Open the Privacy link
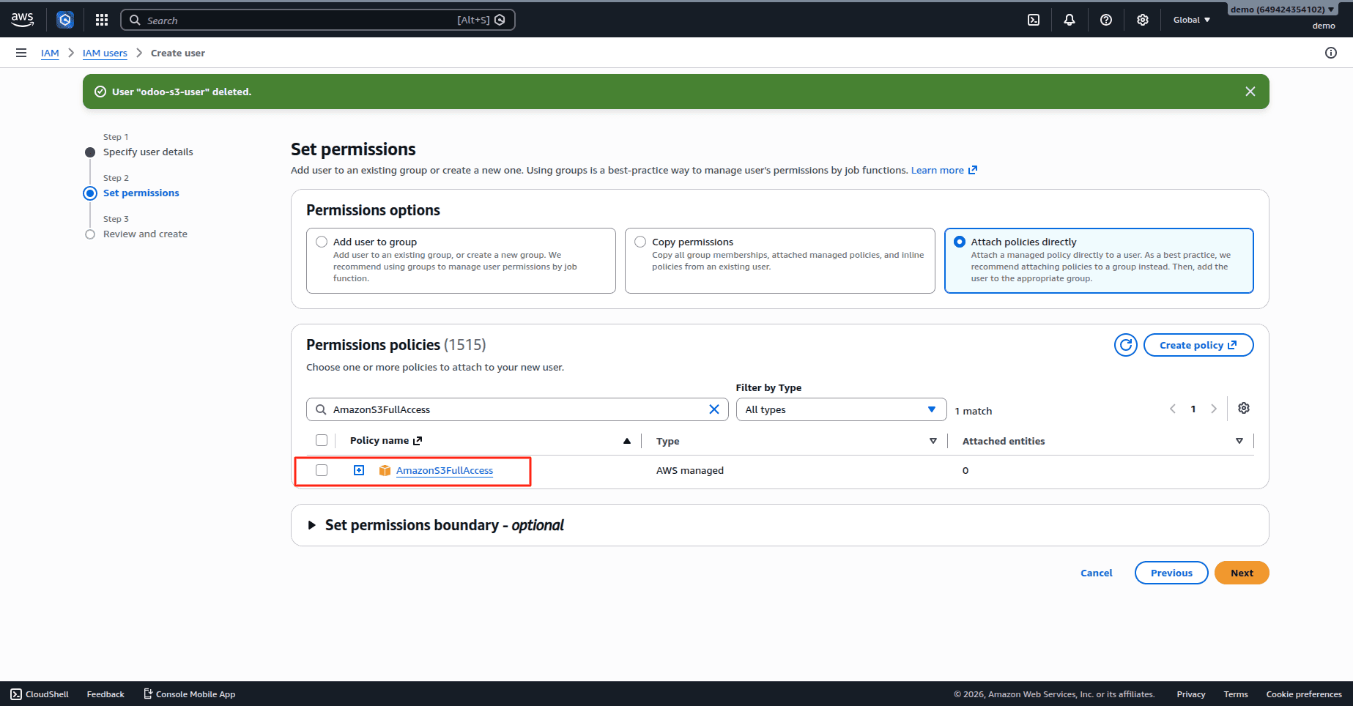 (x=1191, y=694)
